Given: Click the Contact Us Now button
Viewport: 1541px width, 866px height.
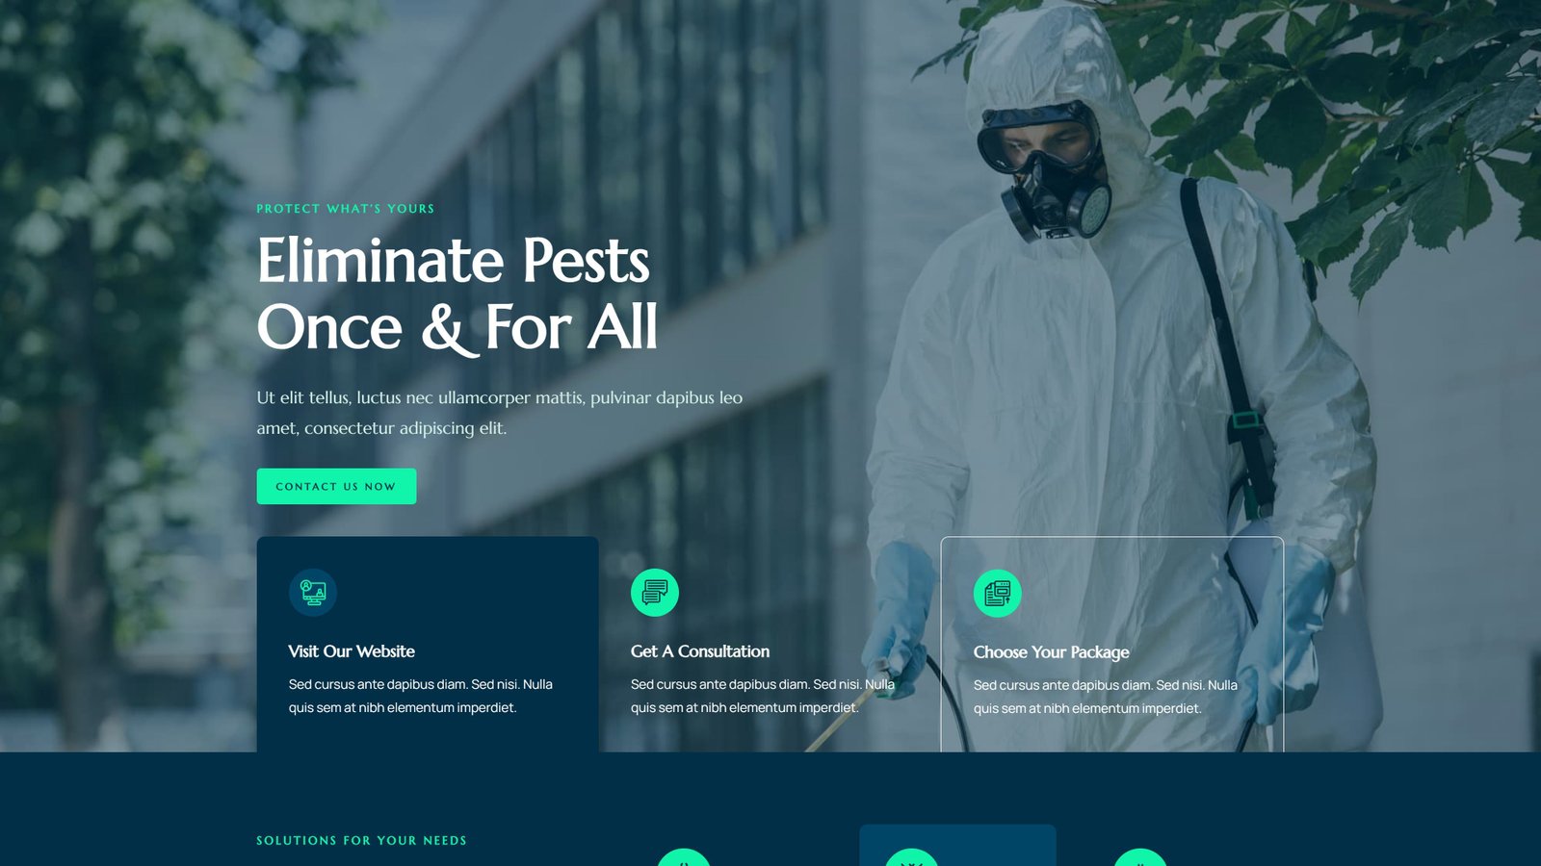Looking at the screenshot, I should click(336, 486).
